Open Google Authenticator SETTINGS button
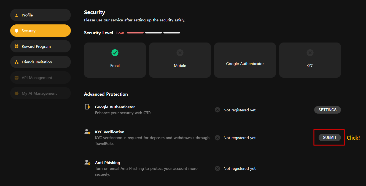This screenshot has width=366, height=186. [x=327, y=110]
